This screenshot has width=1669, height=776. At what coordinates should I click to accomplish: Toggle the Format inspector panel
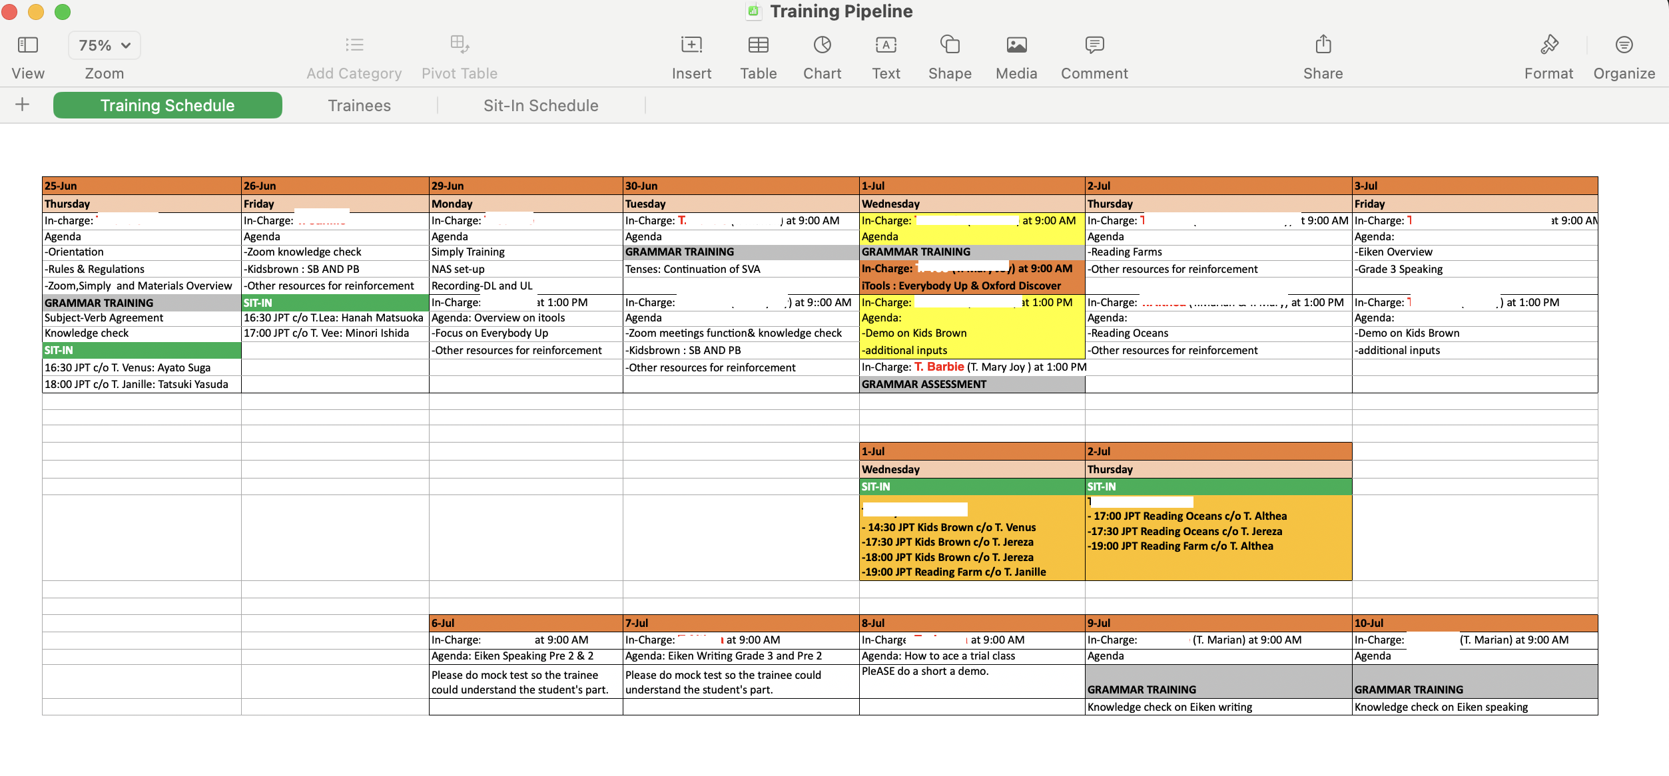pos(1548,45)
